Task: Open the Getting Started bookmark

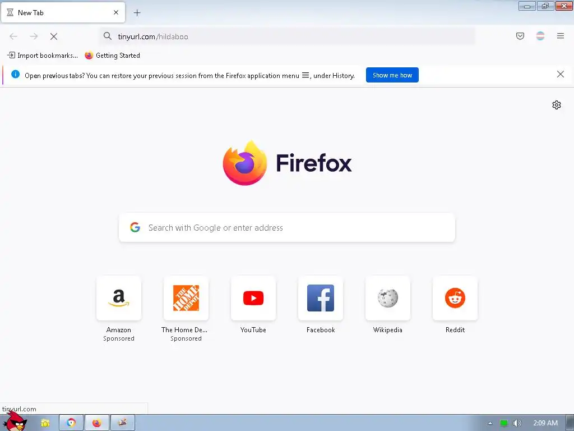Action: (x=112, y=56)
